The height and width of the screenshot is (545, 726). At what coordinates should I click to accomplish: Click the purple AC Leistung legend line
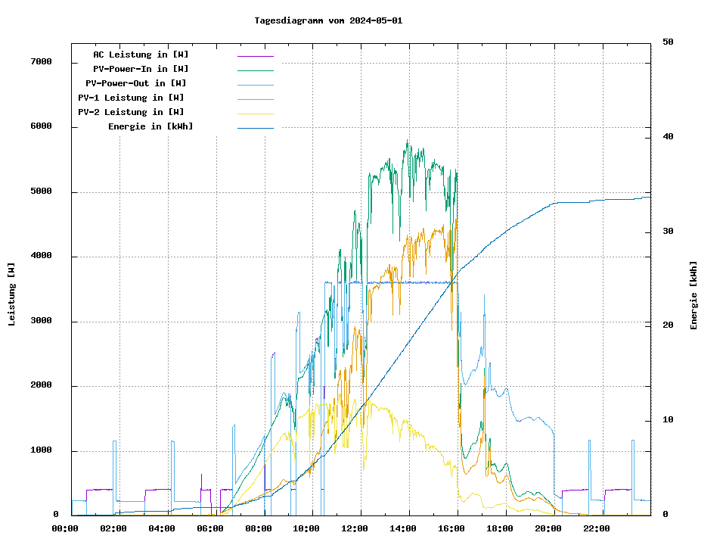point(255,56)
